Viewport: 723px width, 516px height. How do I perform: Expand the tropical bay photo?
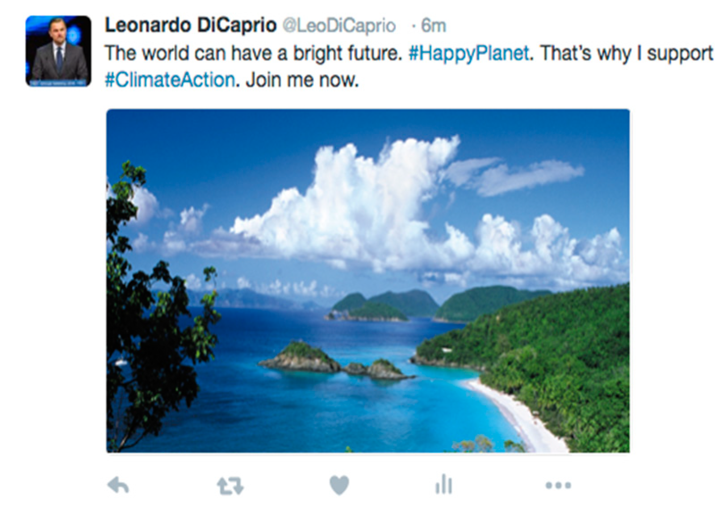point(368,281)
